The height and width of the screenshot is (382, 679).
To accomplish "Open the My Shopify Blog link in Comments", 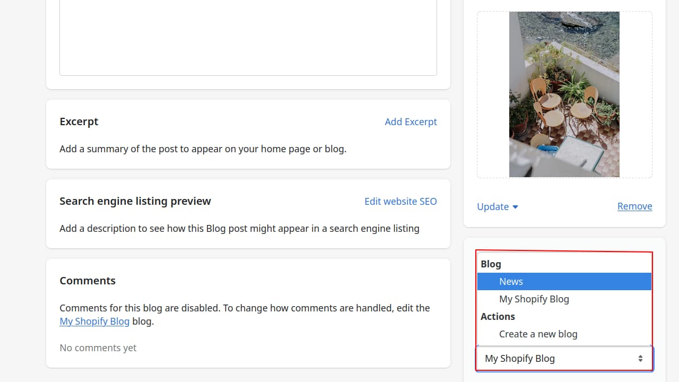I will pos(94,321).
